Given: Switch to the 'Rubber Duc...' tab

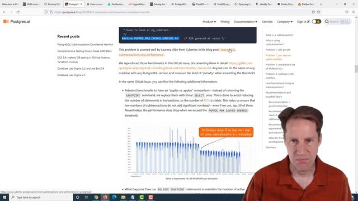Looking at the screenshot, I should pyautogui.click(x=306, y=4).
